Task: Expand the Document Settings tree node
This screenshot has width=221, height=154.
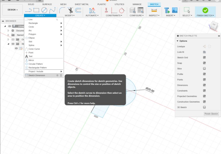Action: pos(8,31)
